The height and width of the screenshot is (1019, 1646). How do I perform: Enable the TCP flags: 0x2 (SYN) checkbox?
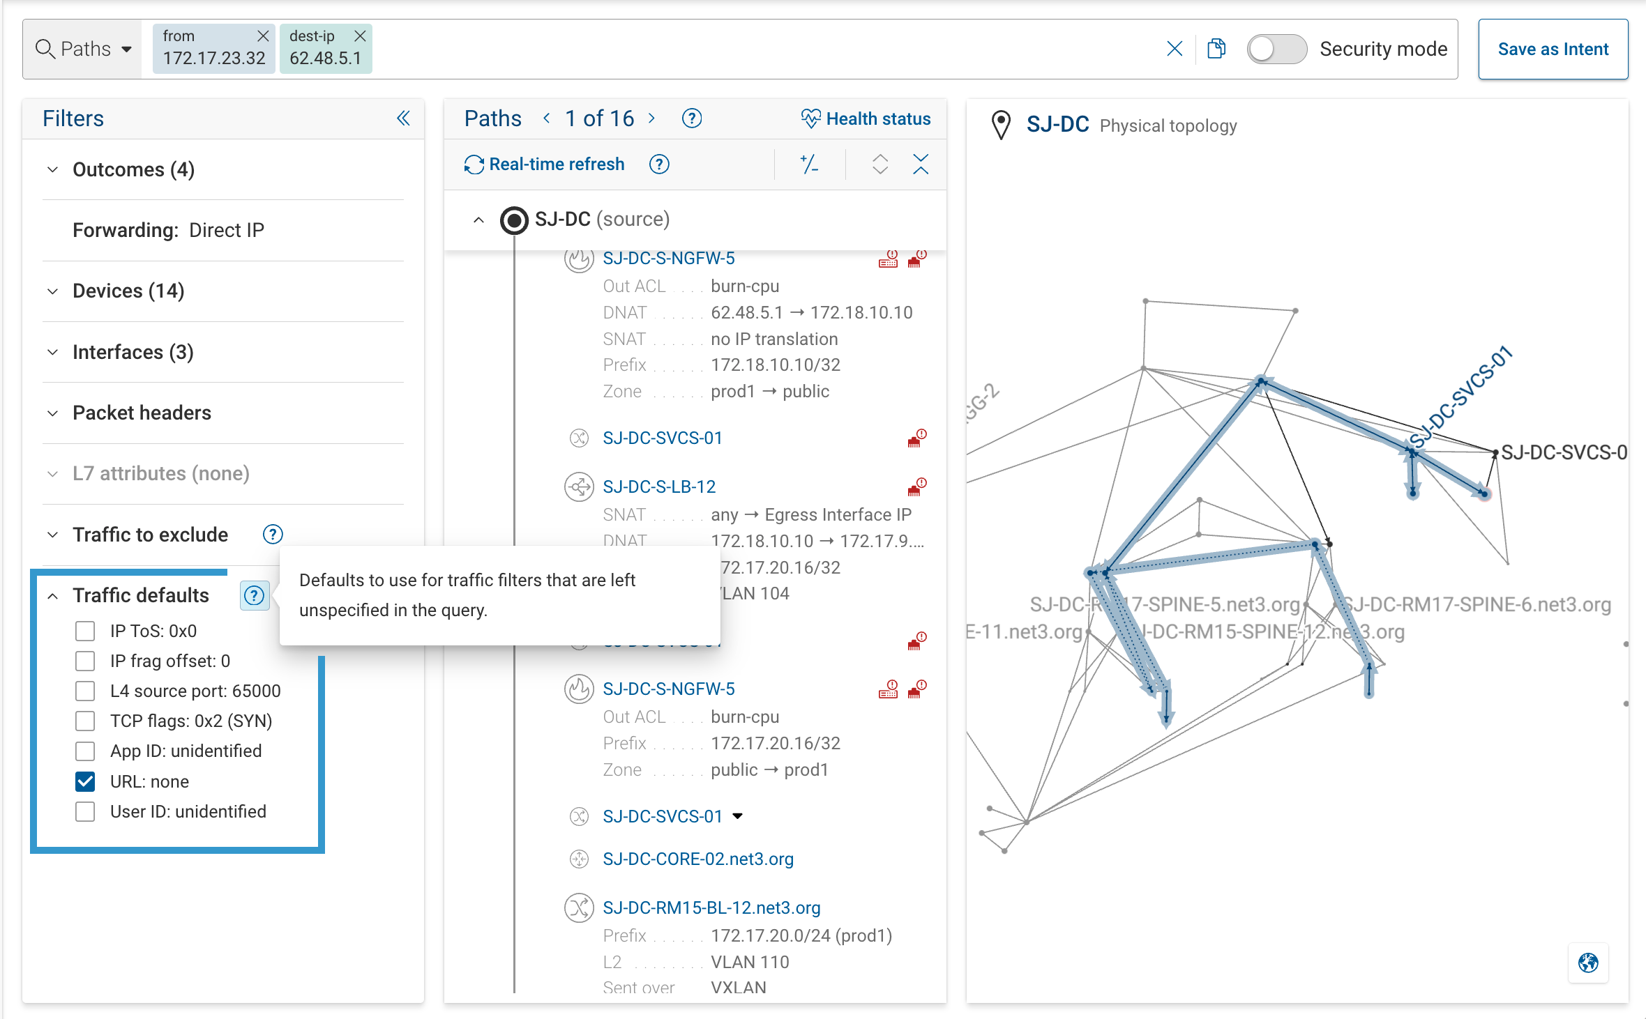tap(85, 721)
